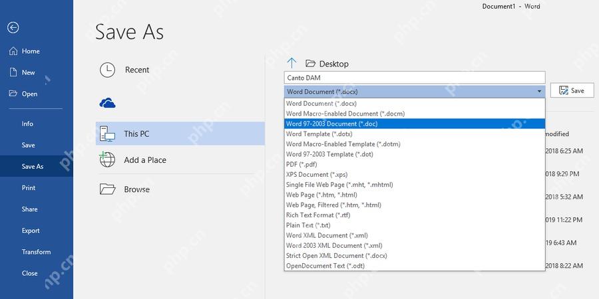This screenshot has height=299, width=599.
Task: Select Word XML Document (*.xml)
Action: point(415,235)
